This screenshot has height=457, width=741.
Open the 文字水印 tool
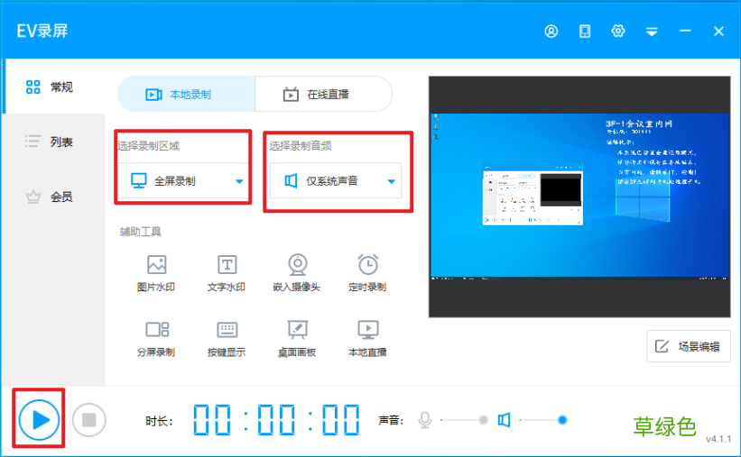coord(227,273)
